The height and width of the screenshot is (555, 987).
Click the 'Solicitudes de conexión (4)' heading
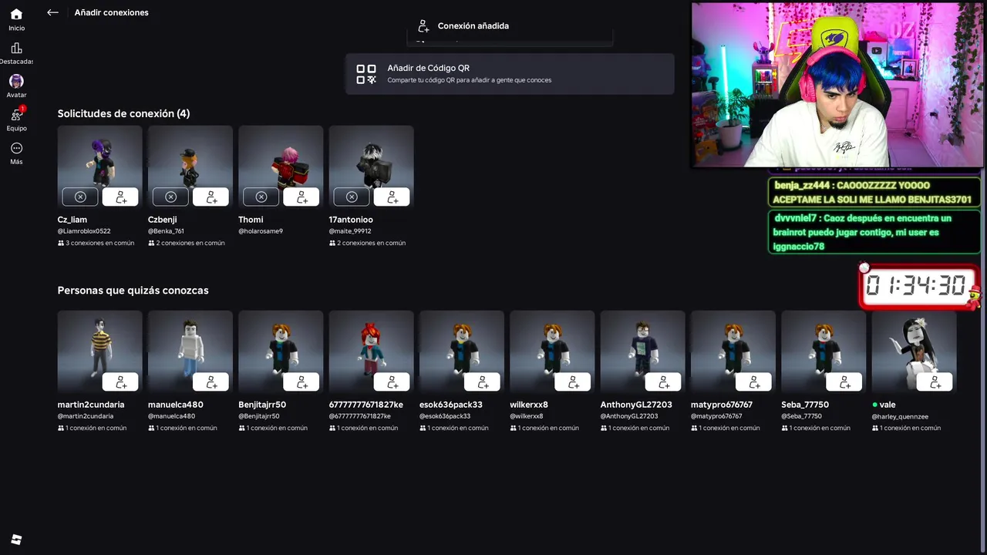tap(123, 113)
